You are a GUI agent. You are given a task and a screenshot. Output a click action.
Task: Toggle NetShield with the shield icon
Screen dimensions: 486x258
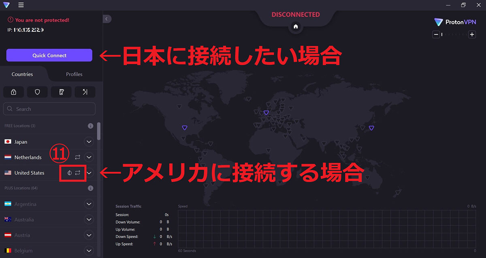click(x=37, y=92)
